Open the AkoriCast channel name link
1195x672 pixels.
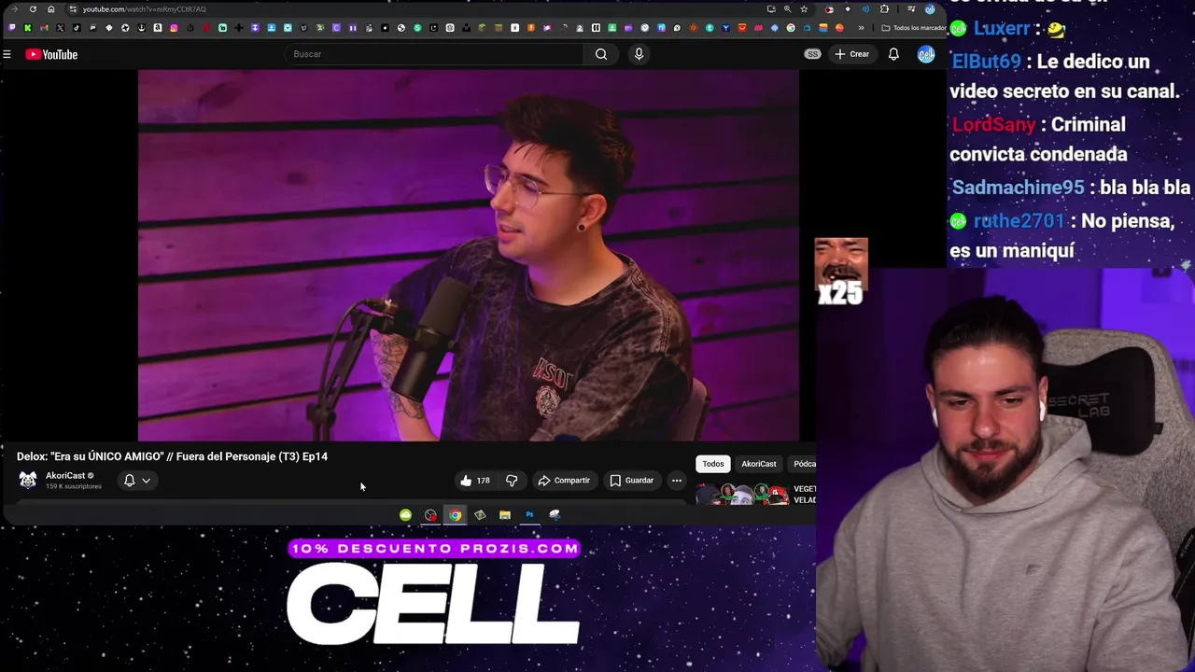[65, 475]
